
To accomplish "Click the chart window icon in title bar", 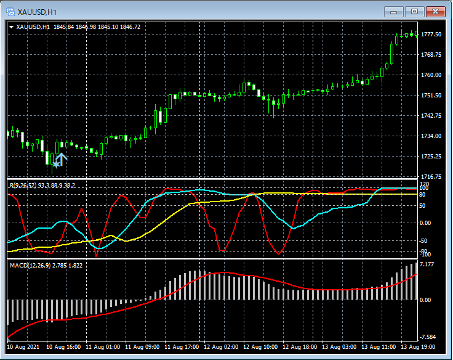I will pyautogui.click(x=10, y=11).
